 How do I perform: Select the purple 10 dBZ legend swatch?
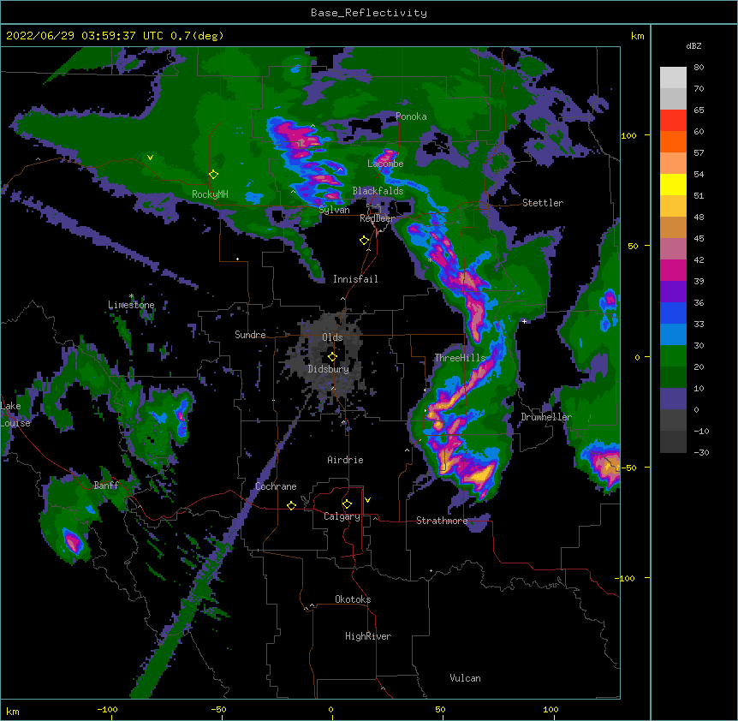coord(673,399)
